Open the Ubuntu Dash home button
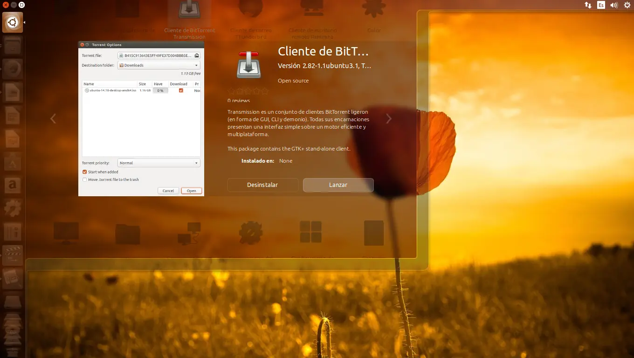The image size is (634, 358). click(x=13, y=22)
